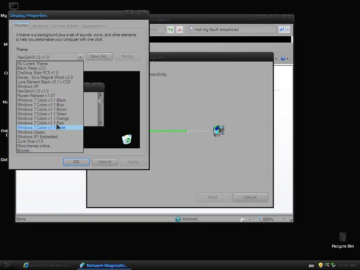
Task: Select NeoGeniX LS v1.0 in list
Action: click(50, 91)
